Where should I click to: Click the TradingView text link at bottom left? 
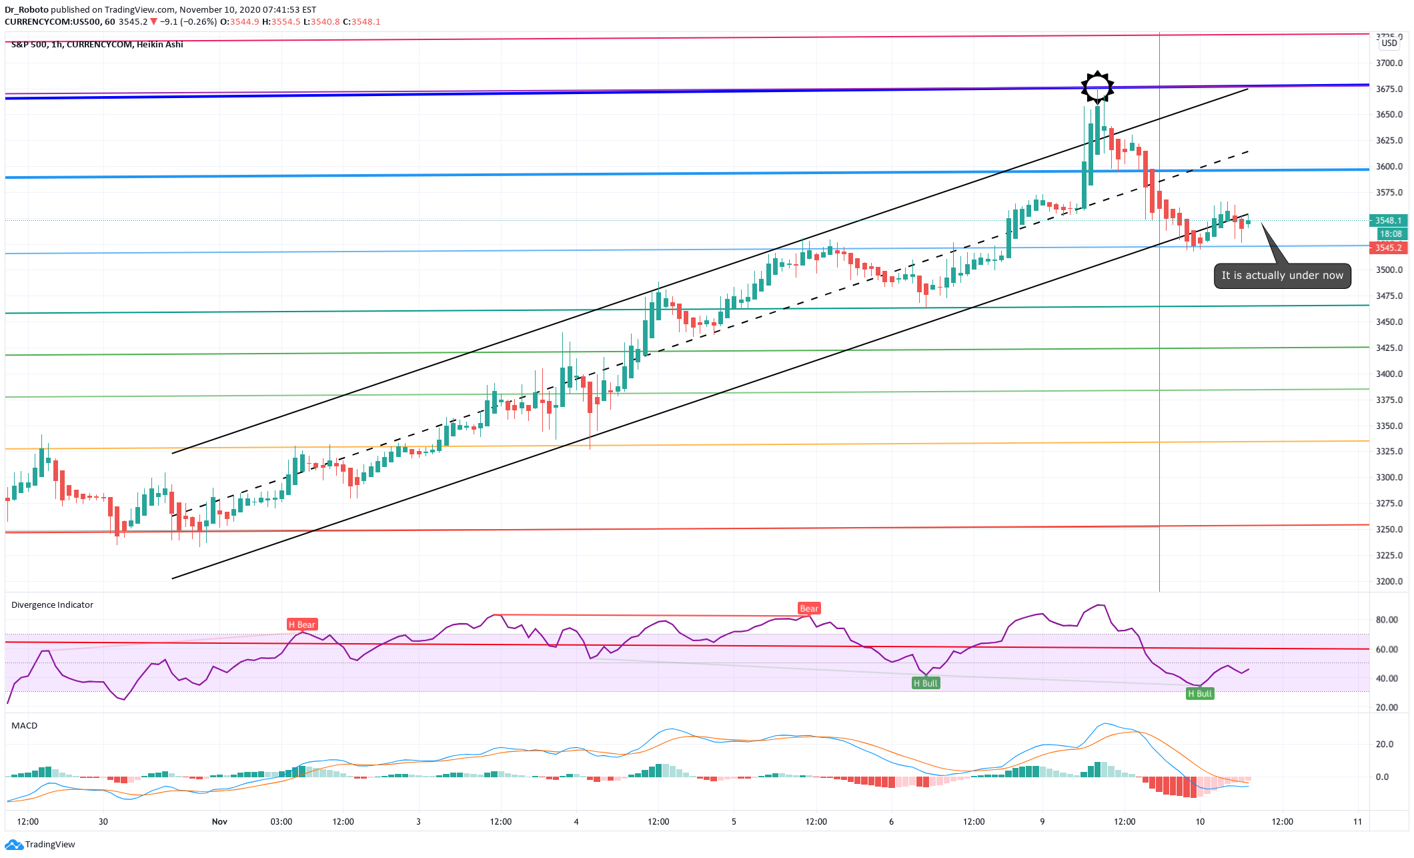50,845
